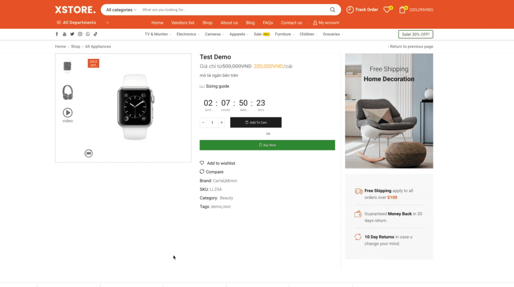Click the green Buy Now button
This screenshot has height=287, width=514.
267,145
